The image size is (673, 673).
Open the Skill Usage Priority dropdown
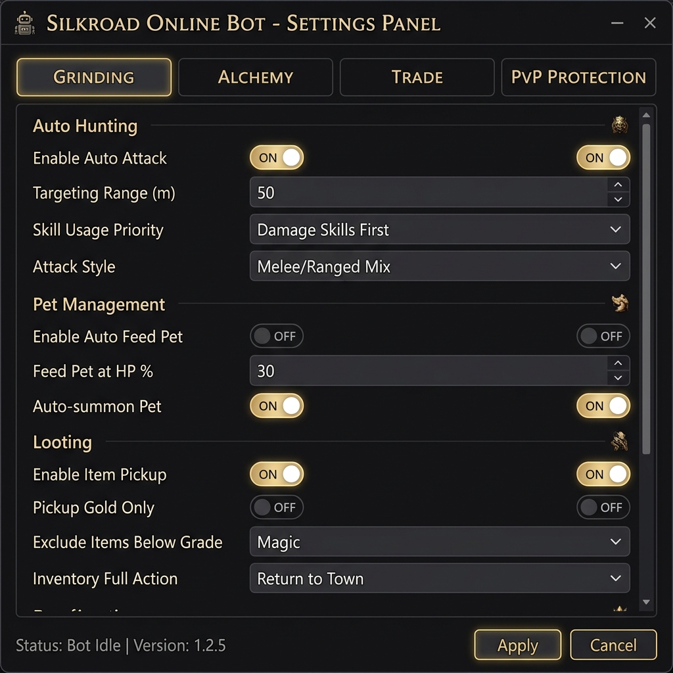(439, 230)
